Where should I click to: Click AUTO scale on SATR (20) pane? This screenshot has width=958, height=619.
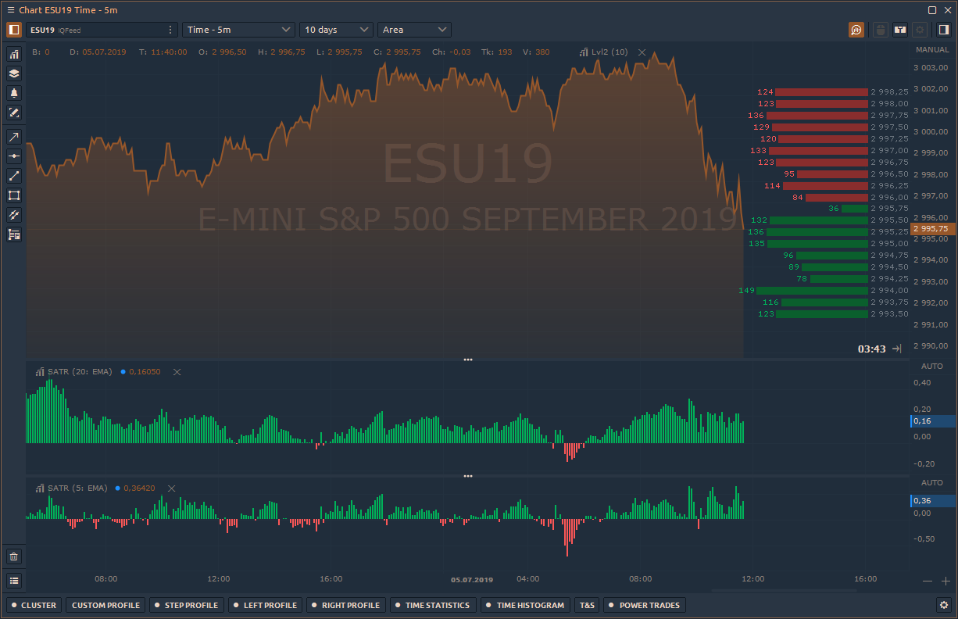click(x=932, y=366)
